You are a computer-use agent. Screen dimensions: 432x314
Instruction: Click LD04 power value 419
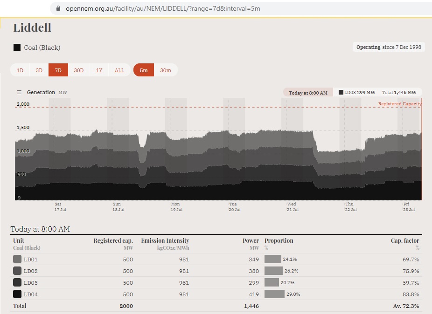(x=254, y=294)
